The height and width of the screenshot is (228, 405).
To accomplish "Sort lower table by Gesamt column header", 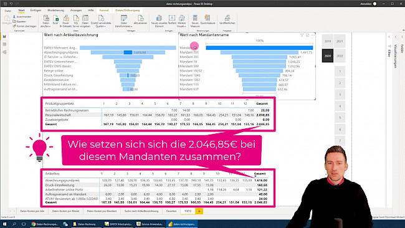I will [x=260, y=174].
